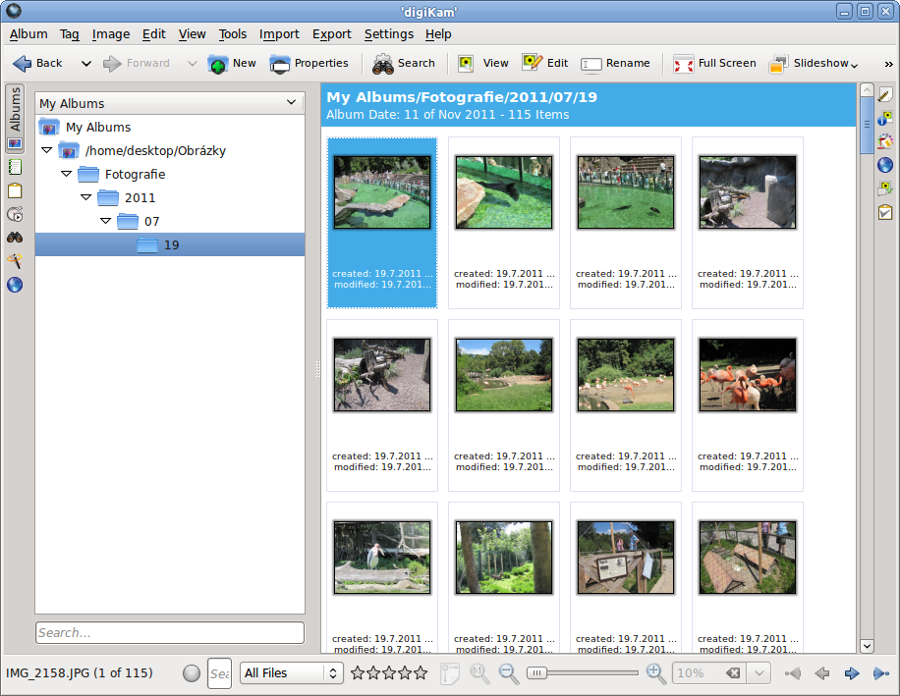Open the Calendar dates sidebar icon
The height and width of the screenshot is (696, 900).
coord(15,190)
